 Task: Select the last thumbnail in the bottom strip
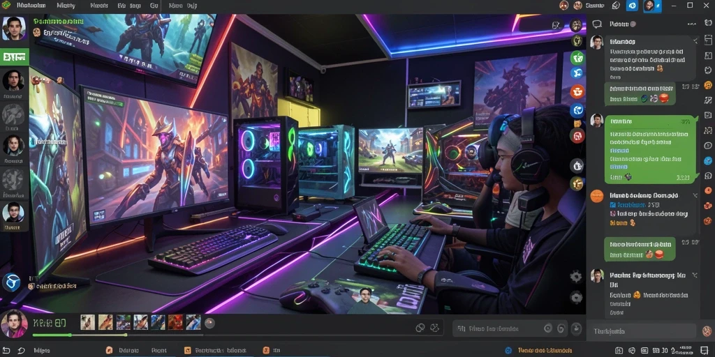click(193, 322)
